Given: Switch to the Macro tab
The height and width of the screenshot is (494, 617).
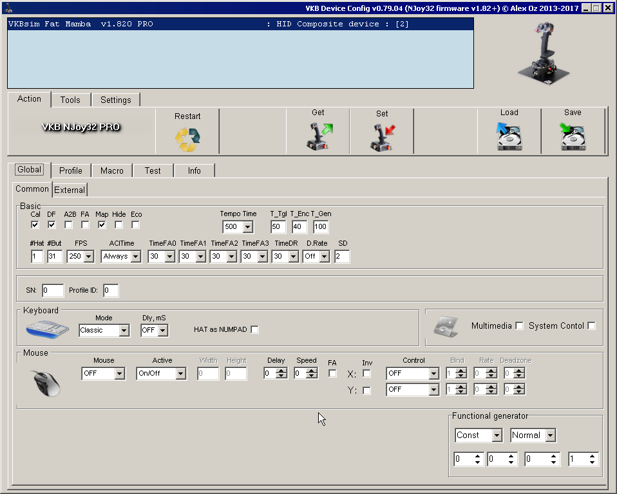Looking at the screenshot, I should click(x=112, y=170).
